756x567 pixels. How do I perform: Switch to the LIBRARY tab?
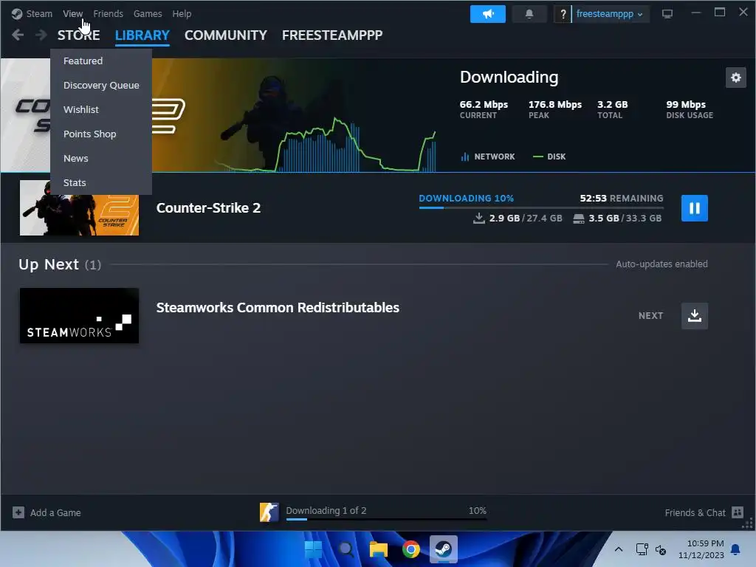coord(142,35)
